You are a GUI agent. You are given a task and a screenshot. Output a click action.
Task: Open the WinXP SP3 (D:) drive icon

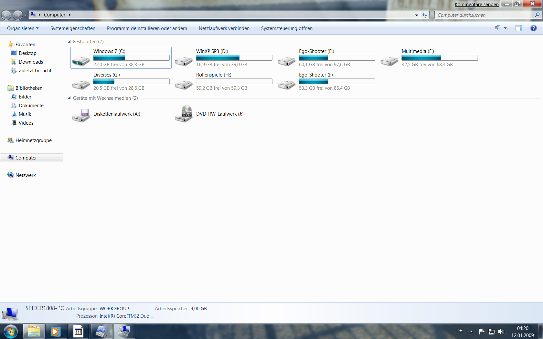coord(184,61)
